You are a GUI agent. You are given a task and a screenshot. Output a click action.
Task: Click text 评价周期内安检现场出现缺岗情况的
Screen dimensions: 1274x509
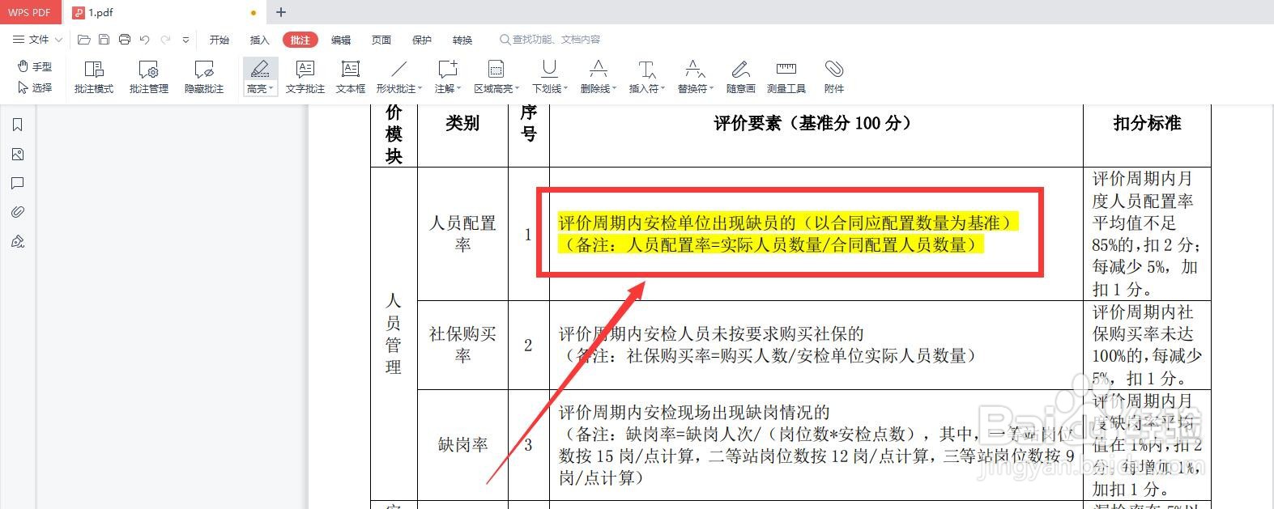tap(694, 412)
